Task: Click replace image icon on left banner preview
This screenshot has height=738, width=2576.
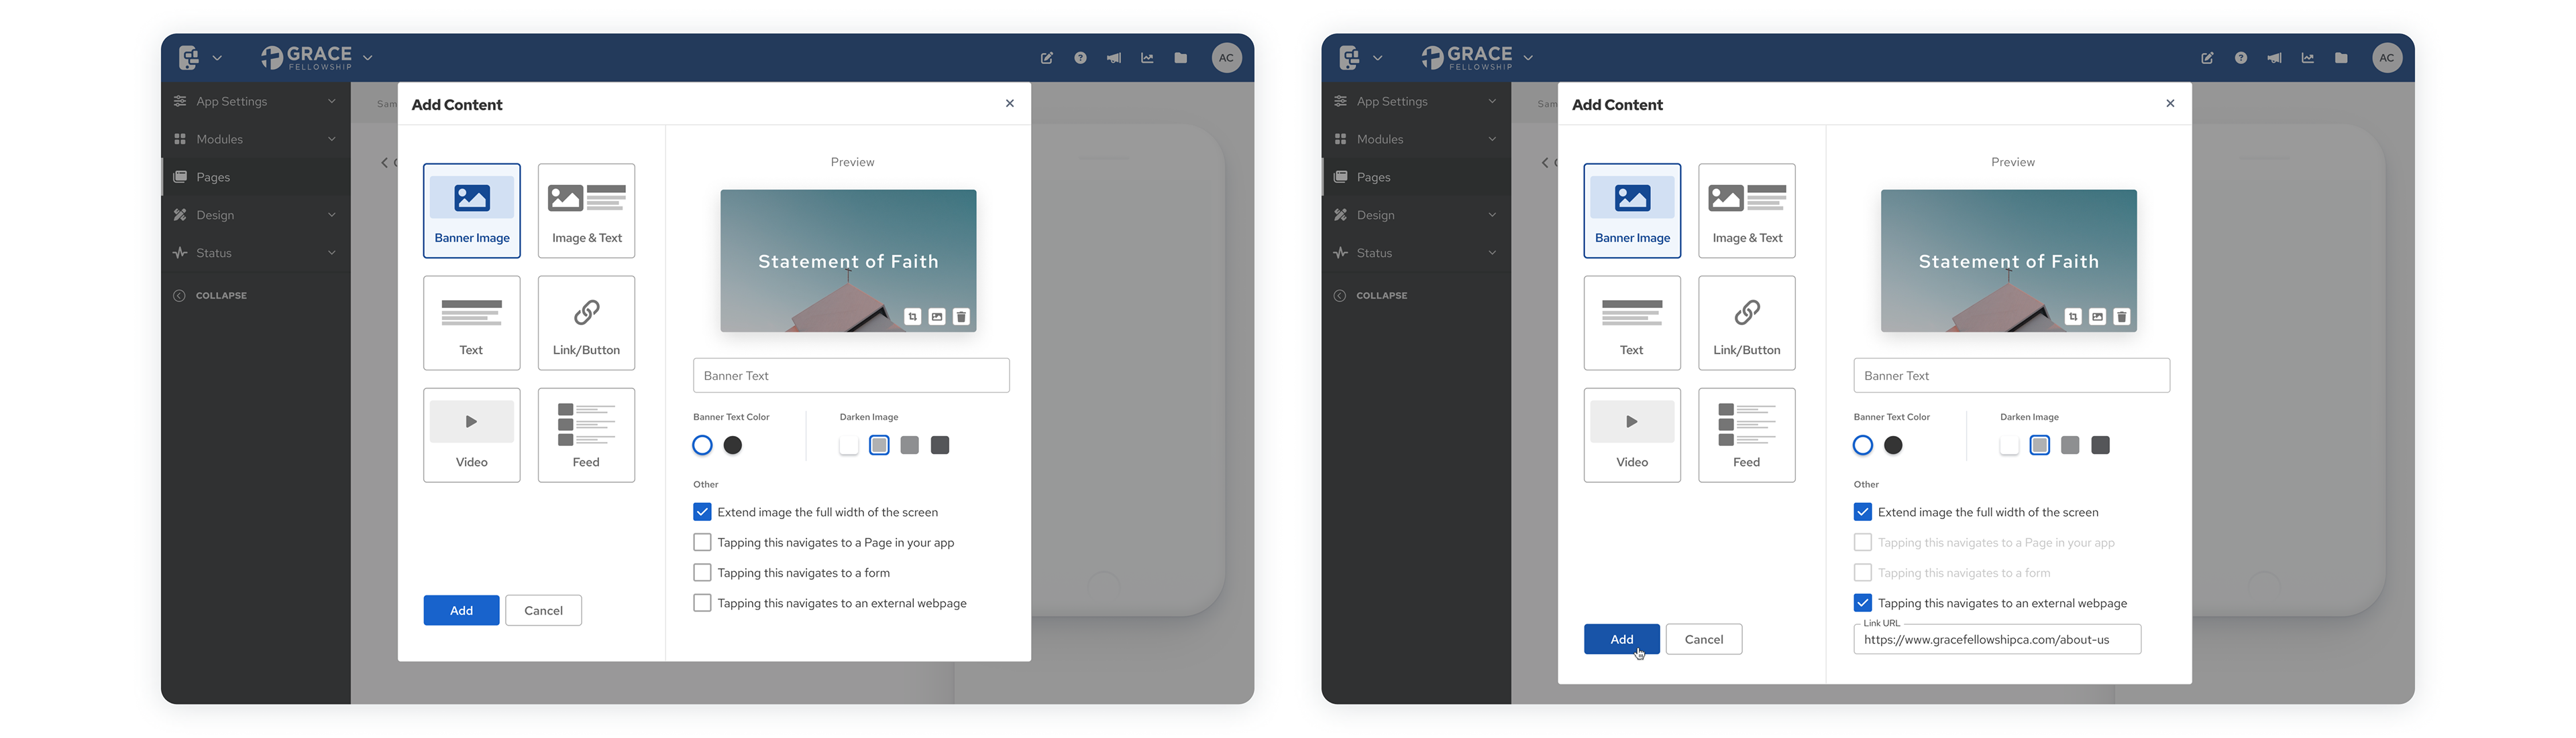Action: [937, 317]
